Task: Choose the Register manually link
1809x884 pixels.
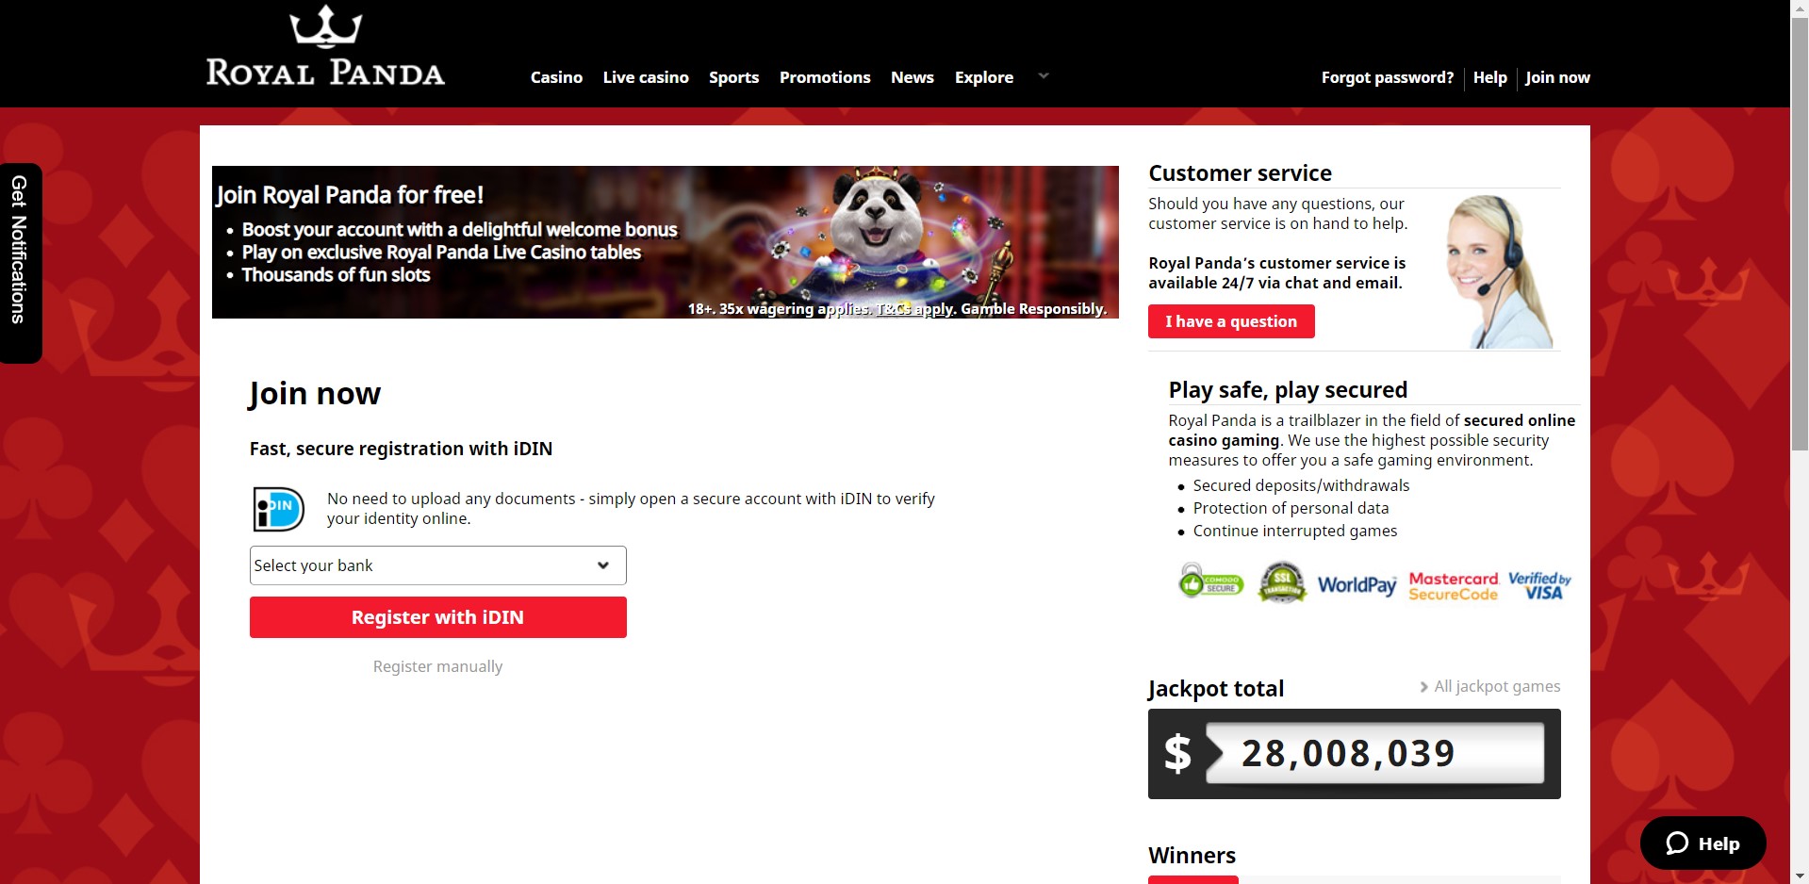Action: [437, 666]
